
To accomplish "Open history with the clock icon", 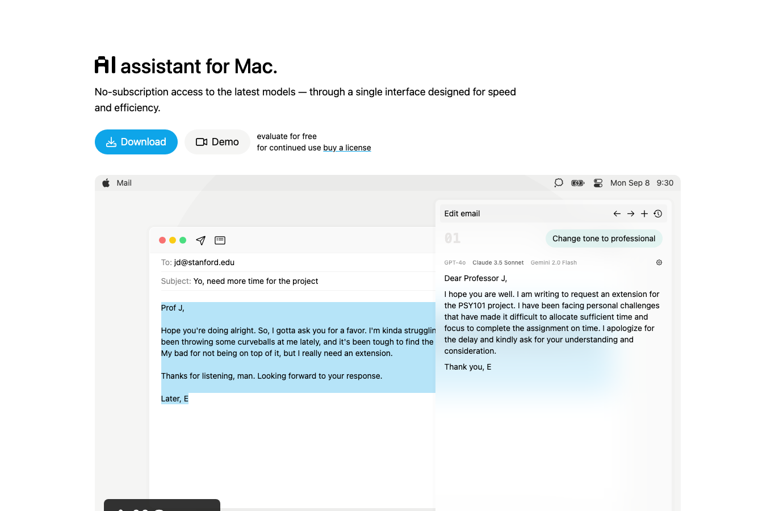I will pos(658,213).
